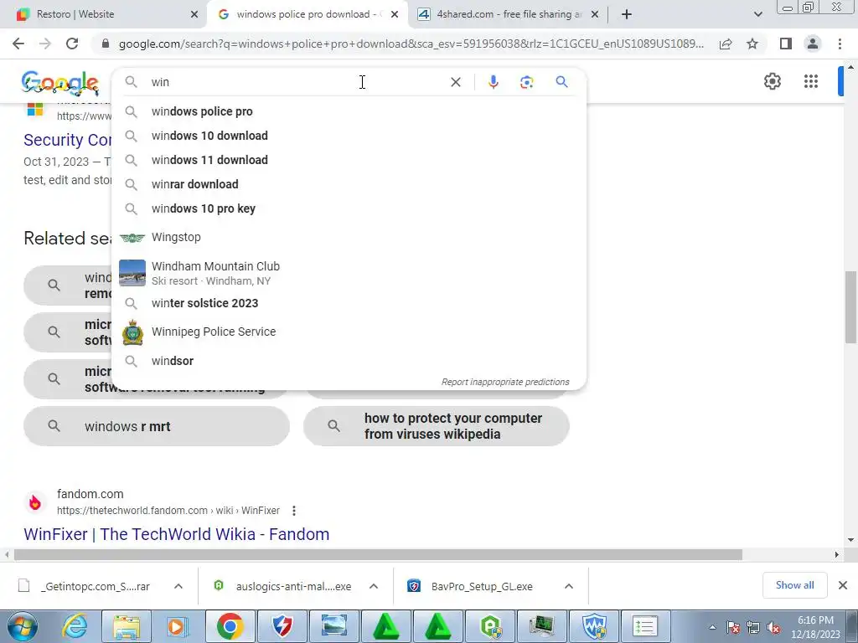Open volume icon in system tray
Viewport: 858px width, 643px height.
click(773, 628)
